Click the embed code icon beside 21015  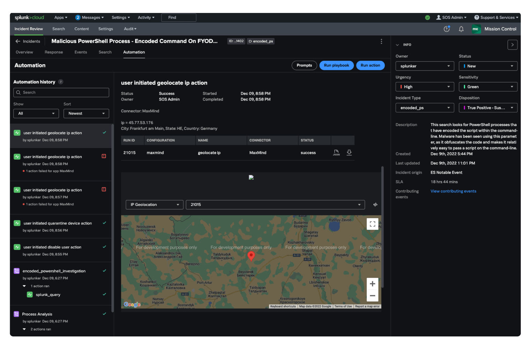click(375, 205)
